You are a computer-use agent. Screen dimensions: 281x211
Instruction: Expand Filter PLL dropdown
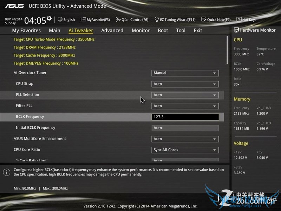tap(185, 106)
